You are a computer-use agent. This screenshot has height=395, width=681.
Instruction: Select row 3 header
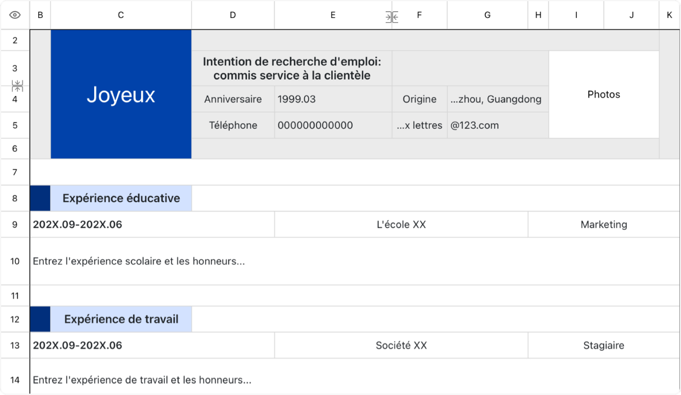pos(15,68)
